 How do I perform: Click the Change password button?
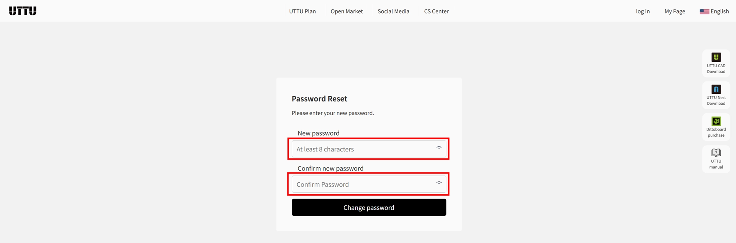click(x=369, y=207)
